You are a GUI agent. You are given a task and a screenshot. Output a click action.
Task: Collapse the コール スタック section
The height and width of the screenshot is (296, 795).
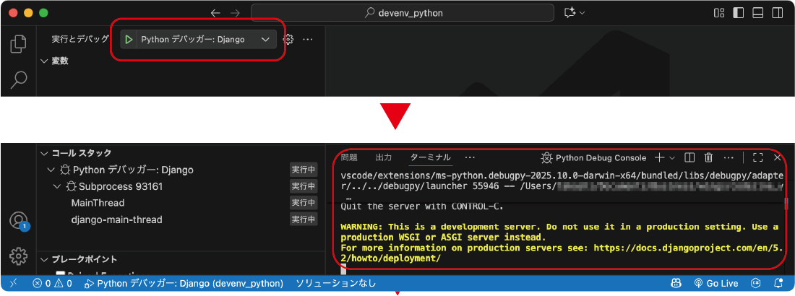coord(45,153)
